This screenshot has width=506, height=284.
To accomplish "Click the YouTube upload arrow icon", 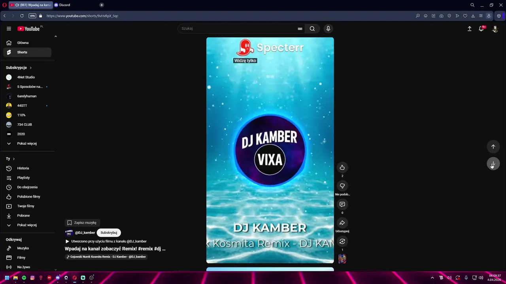I will (x=470, y=29).
